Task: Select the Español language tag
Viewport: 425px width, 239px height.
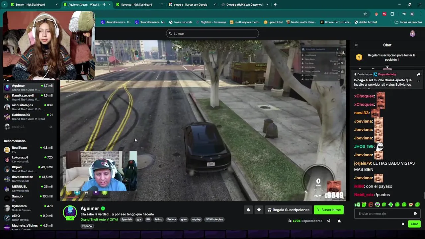Action: click(87, 226)
